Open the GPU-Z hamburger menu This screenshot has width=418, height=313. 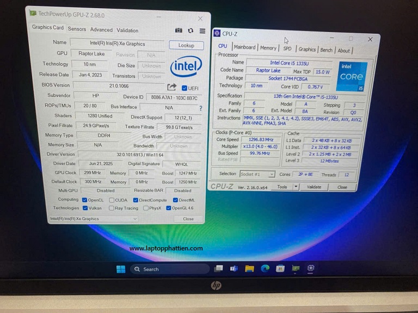[x=202, y=31]
